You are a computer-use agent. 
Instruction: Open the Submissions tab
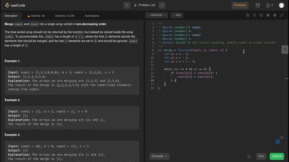[92, 16]
